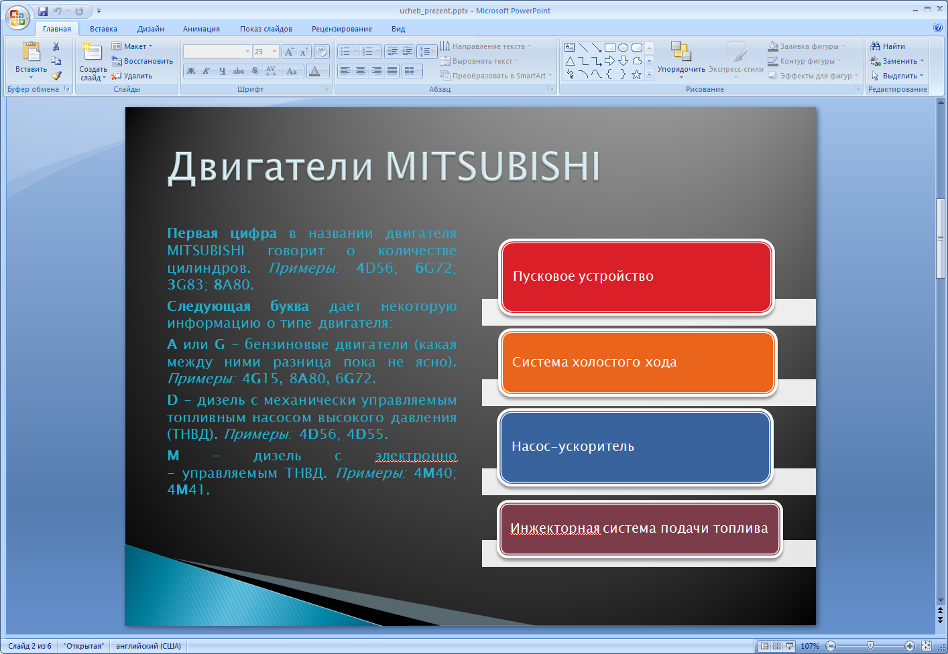Select the Right Arrow block shape
Viewport: 948px width, 654px height.
tap(610, 61)
